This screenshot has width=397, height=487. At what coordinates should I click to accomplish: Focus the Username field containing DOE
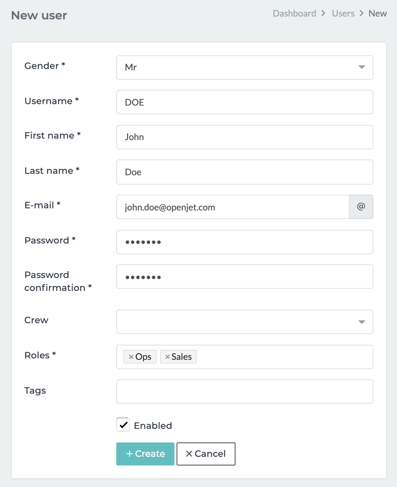245,102
